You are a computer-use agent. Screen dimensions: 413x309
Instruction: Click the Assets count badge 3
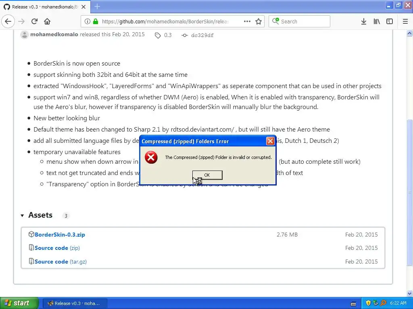(66, 216)
